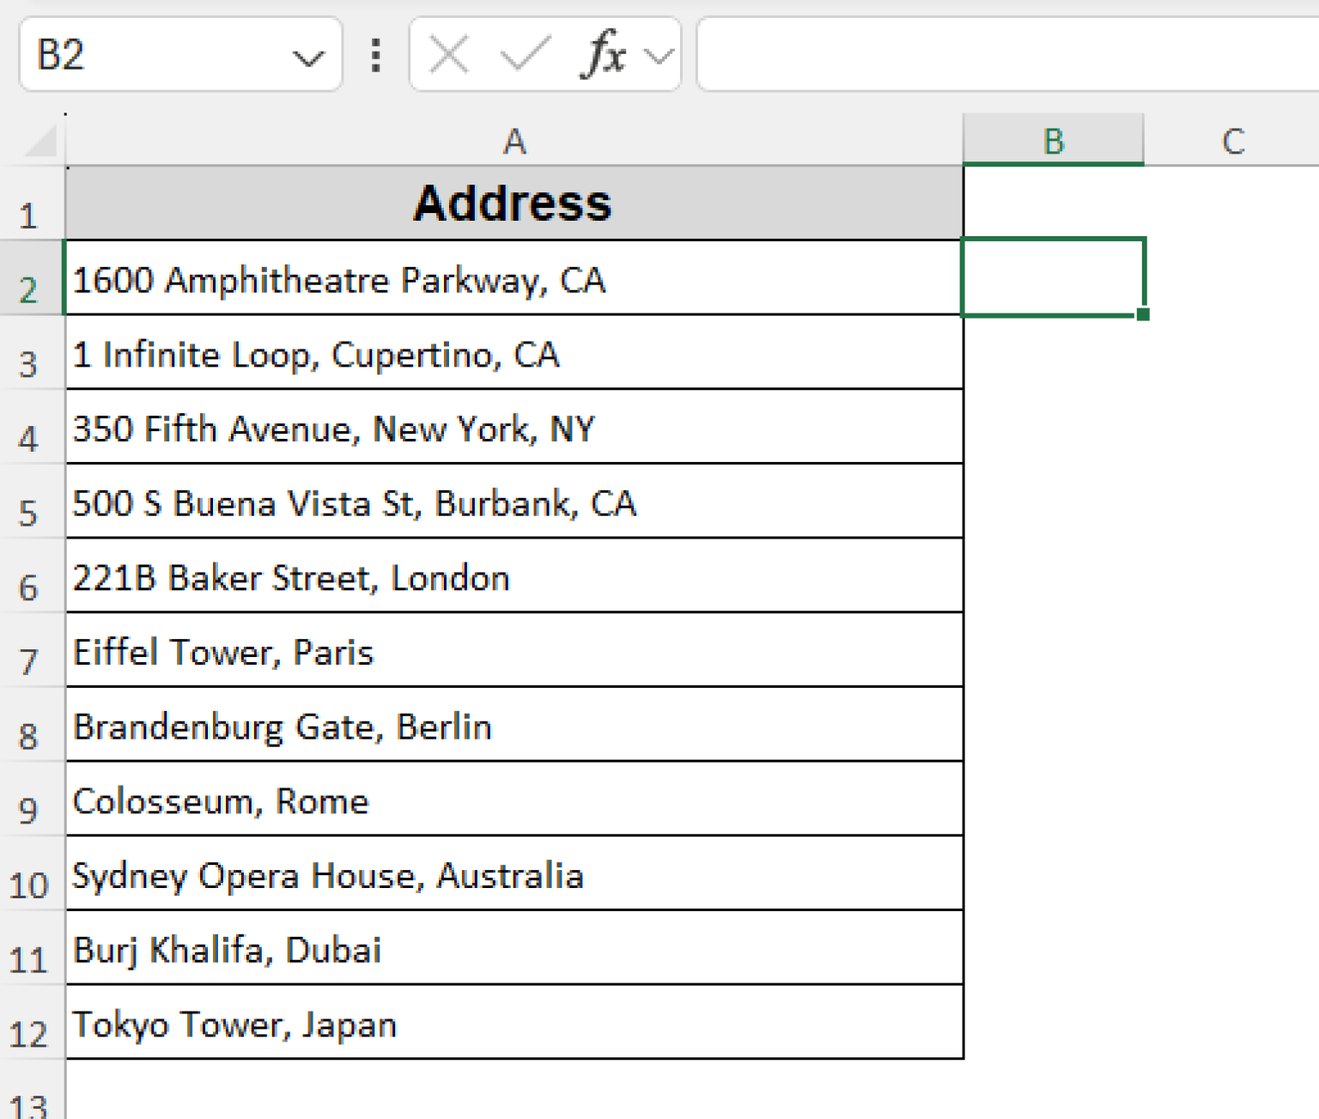Viewport: 1319px width, 1119px height.
Task: Select column header B
Action: [x=1054, y=140]
